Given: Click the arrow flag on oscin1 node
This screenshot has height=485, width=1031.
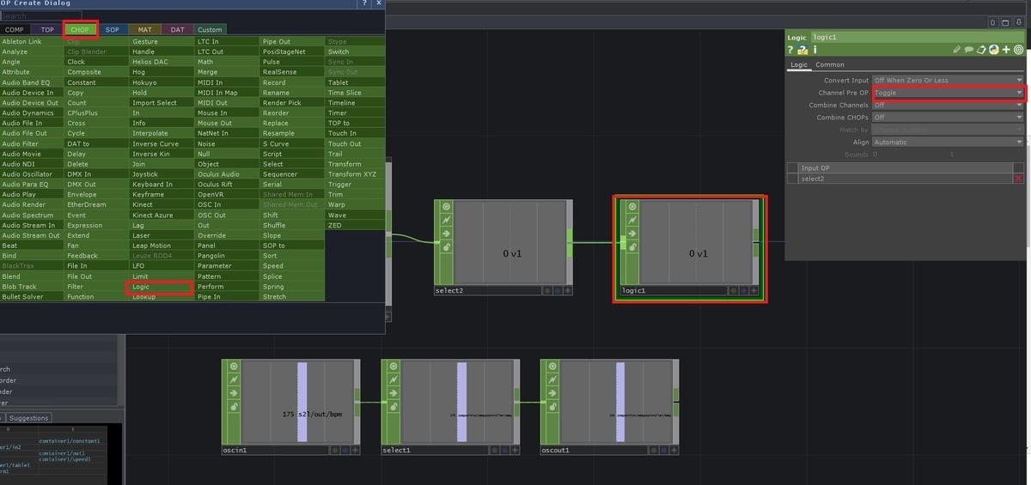Looking at the screenshot, I should [x=234, y=393].
